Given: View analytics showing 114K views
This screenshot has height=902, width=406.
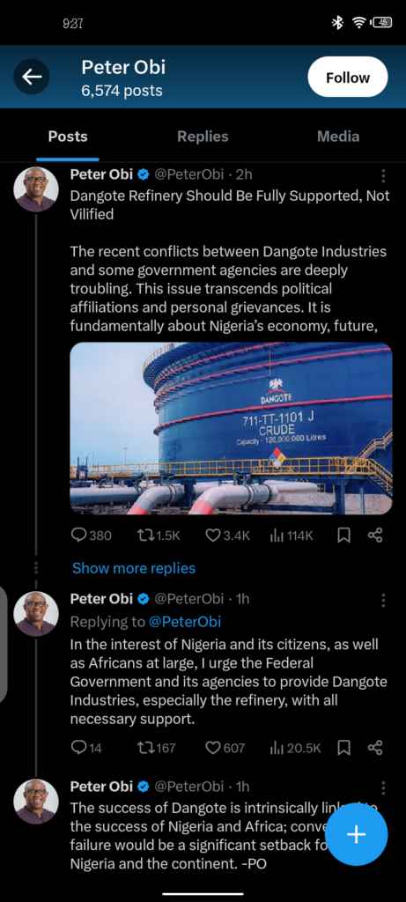Looking at the screenshot, I should pyautogui.click(x=292, y=536).
